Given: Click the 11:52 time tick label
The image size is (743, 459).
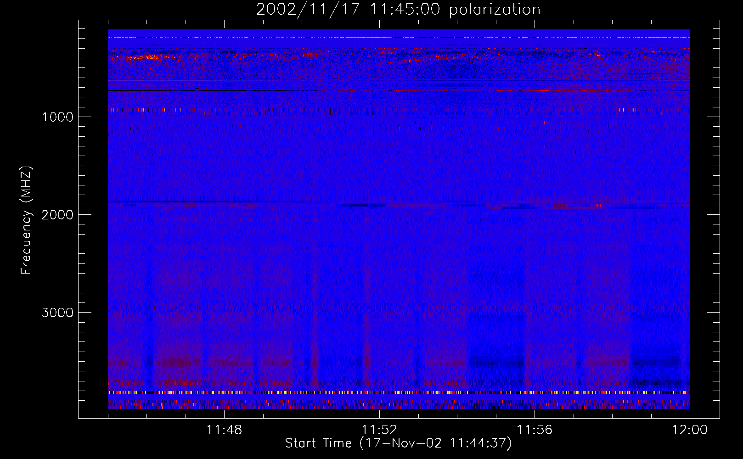Looking at the screenshot, I should pos(379,430).
